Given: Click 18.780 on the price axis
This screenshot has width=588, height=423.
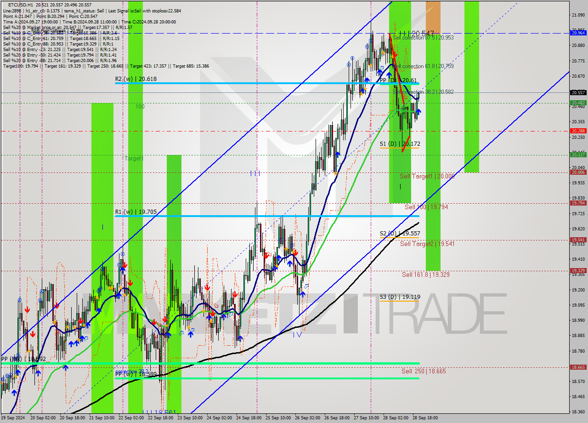Looking at the screenshot, I should point(578,351).
